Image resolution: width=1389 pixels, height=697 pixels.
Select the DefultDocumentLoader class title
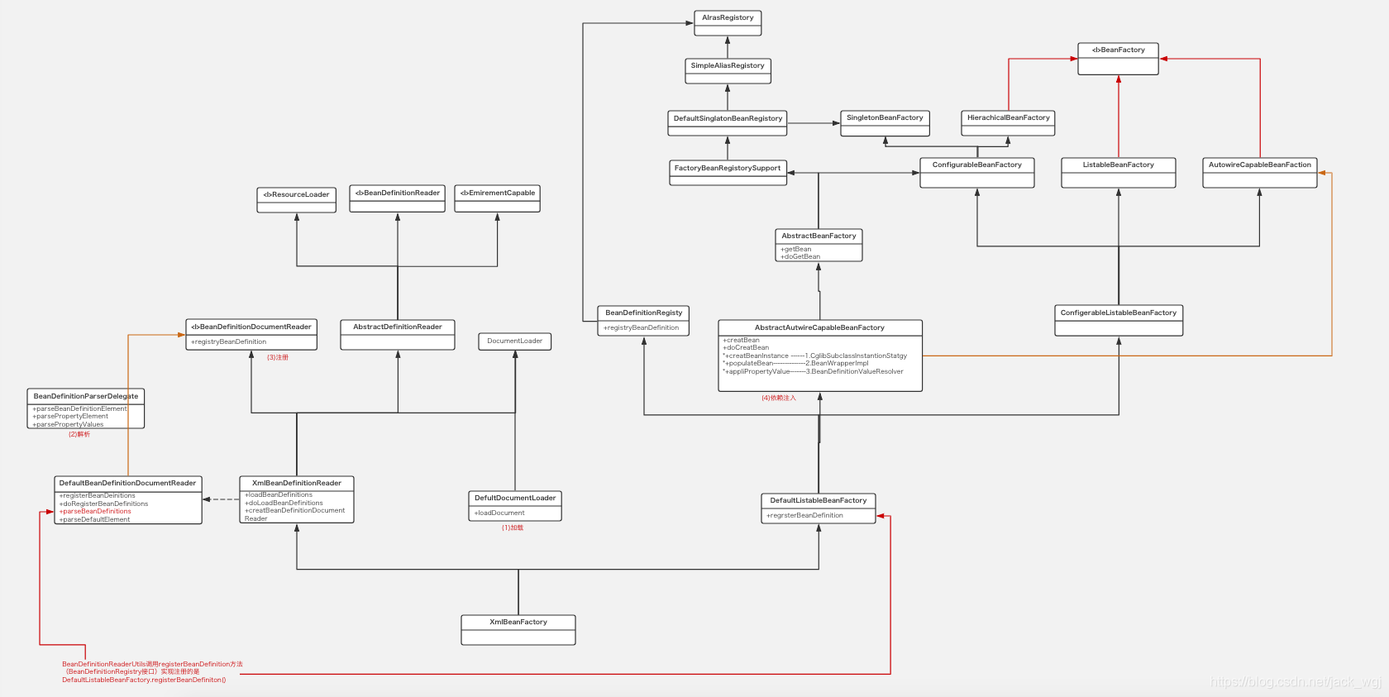pyautogui.click(x=515, y=498)
